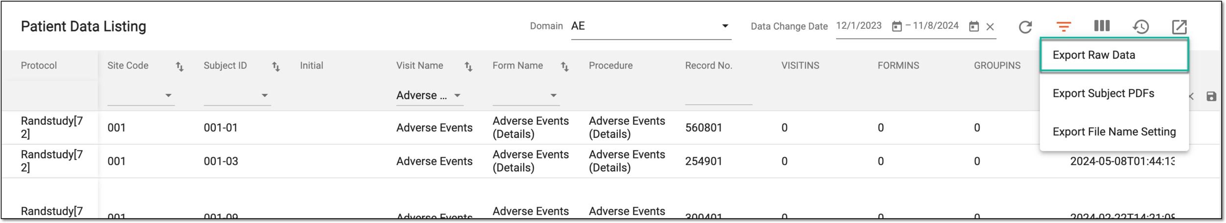The image size is (1226, 223).
Task: Select Export Subject PDFs menu item
Action: click(x=1114, y=93)
